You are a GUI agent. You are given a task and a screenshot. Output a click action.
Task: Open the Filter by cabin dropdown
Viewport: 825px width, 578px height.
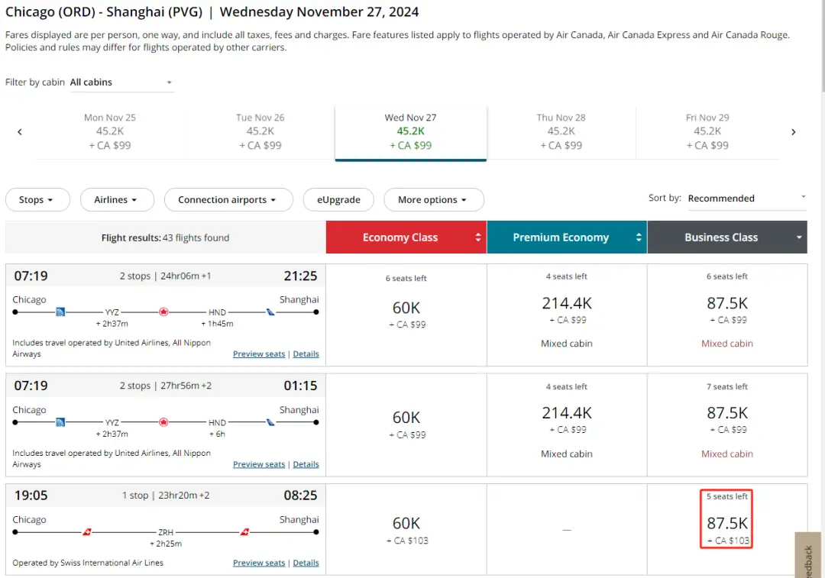pyautogui.click(x=121, y=82)
